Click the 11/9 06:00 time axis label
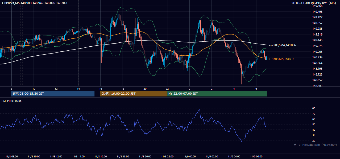The image size is (340, 159). click(256, 157)
